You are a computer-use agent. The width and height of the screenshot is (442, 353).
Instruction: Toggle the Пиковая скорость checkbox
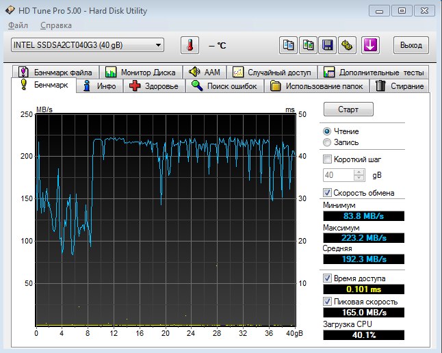[328, 301]
